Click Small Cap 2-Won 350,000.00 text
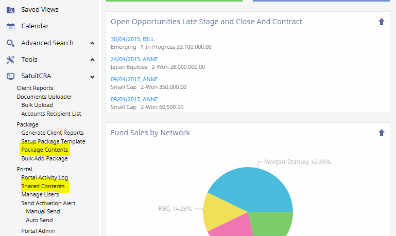Image resolution: width=396 pixels, height=236 pixels. tap(148, 87)
